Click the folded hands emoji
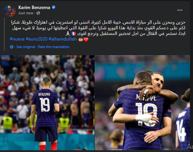 pyautogui.click(x=68, y=33)
